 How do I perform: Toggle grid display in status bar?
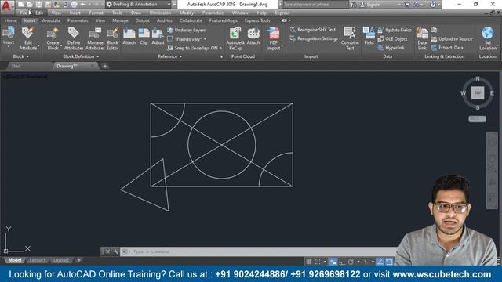pos(308,262)
